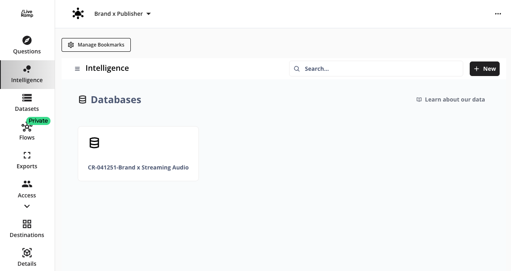Screen dimensions: 511x271
Task: Open the Access people icon
Action: [27, 184]
